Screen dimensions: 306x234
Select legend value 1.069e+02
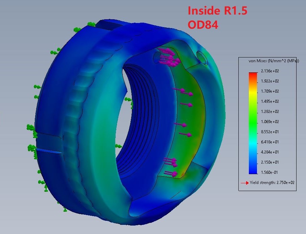270,122
